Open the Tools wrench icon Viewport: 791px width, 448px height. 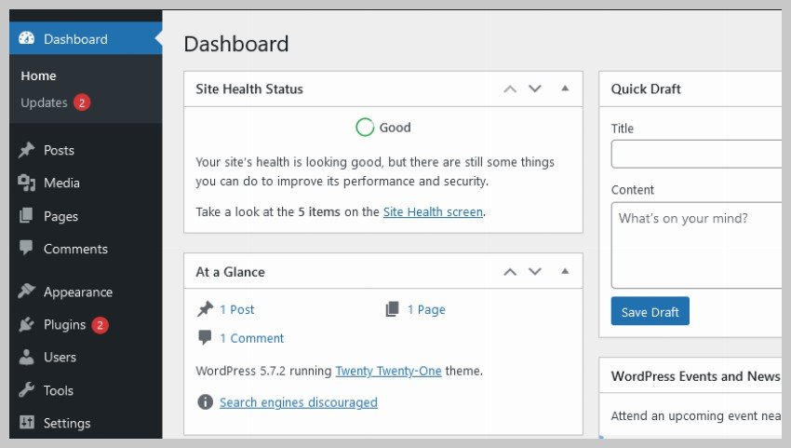point(26,390)
